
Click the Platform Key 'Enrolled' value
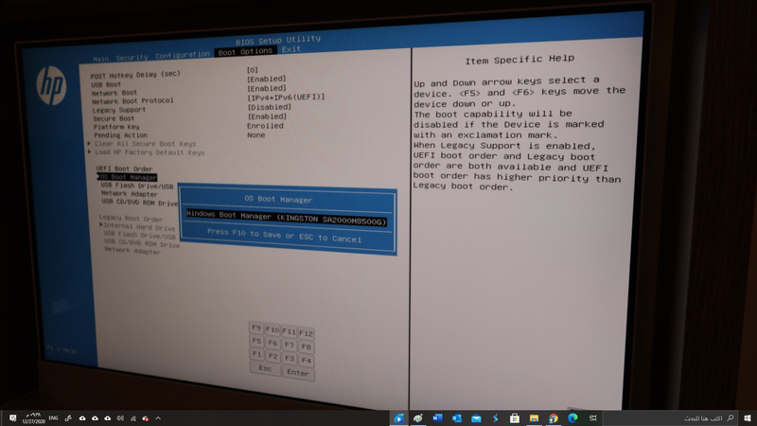(265, 126)
